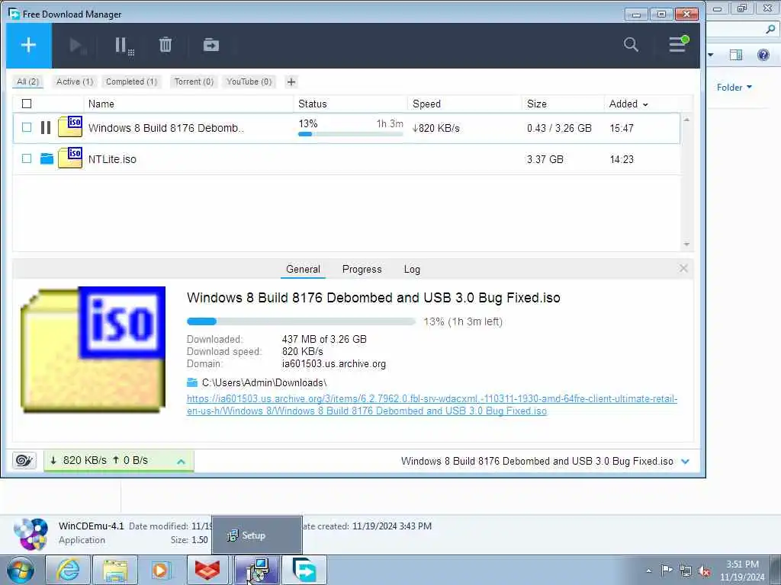The image size is (781, 585).
Task: Switch to Log details tab
Action: [412, 269]
